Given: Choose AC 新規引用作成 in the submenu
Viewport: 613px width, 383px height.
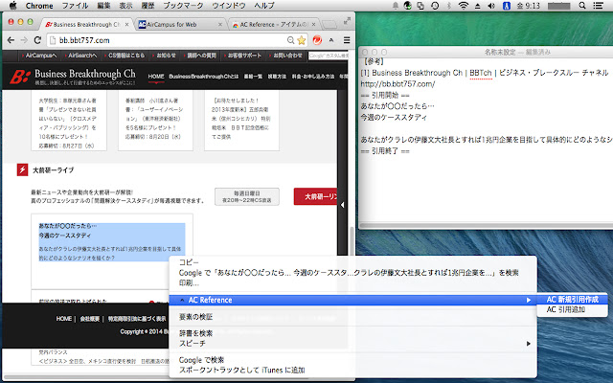Looking at the screenshot, I should tap(572, 300).
